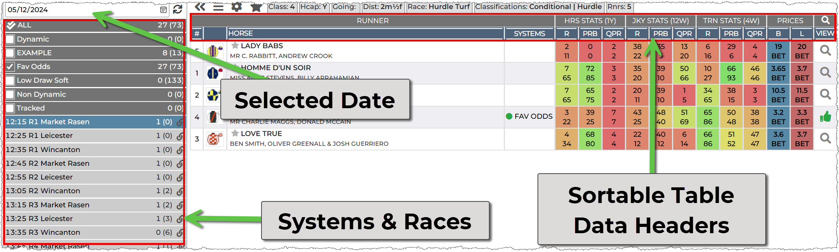
Task: Sort by TRN STATS QPR column
Action: [x=755, y=34]
